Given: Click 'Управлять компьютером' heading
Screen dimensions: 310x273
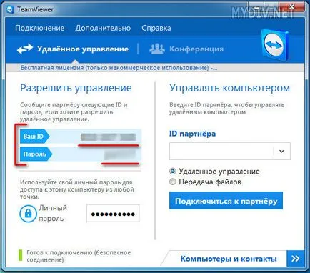Looking at the screenshot, I should point(229,88).
